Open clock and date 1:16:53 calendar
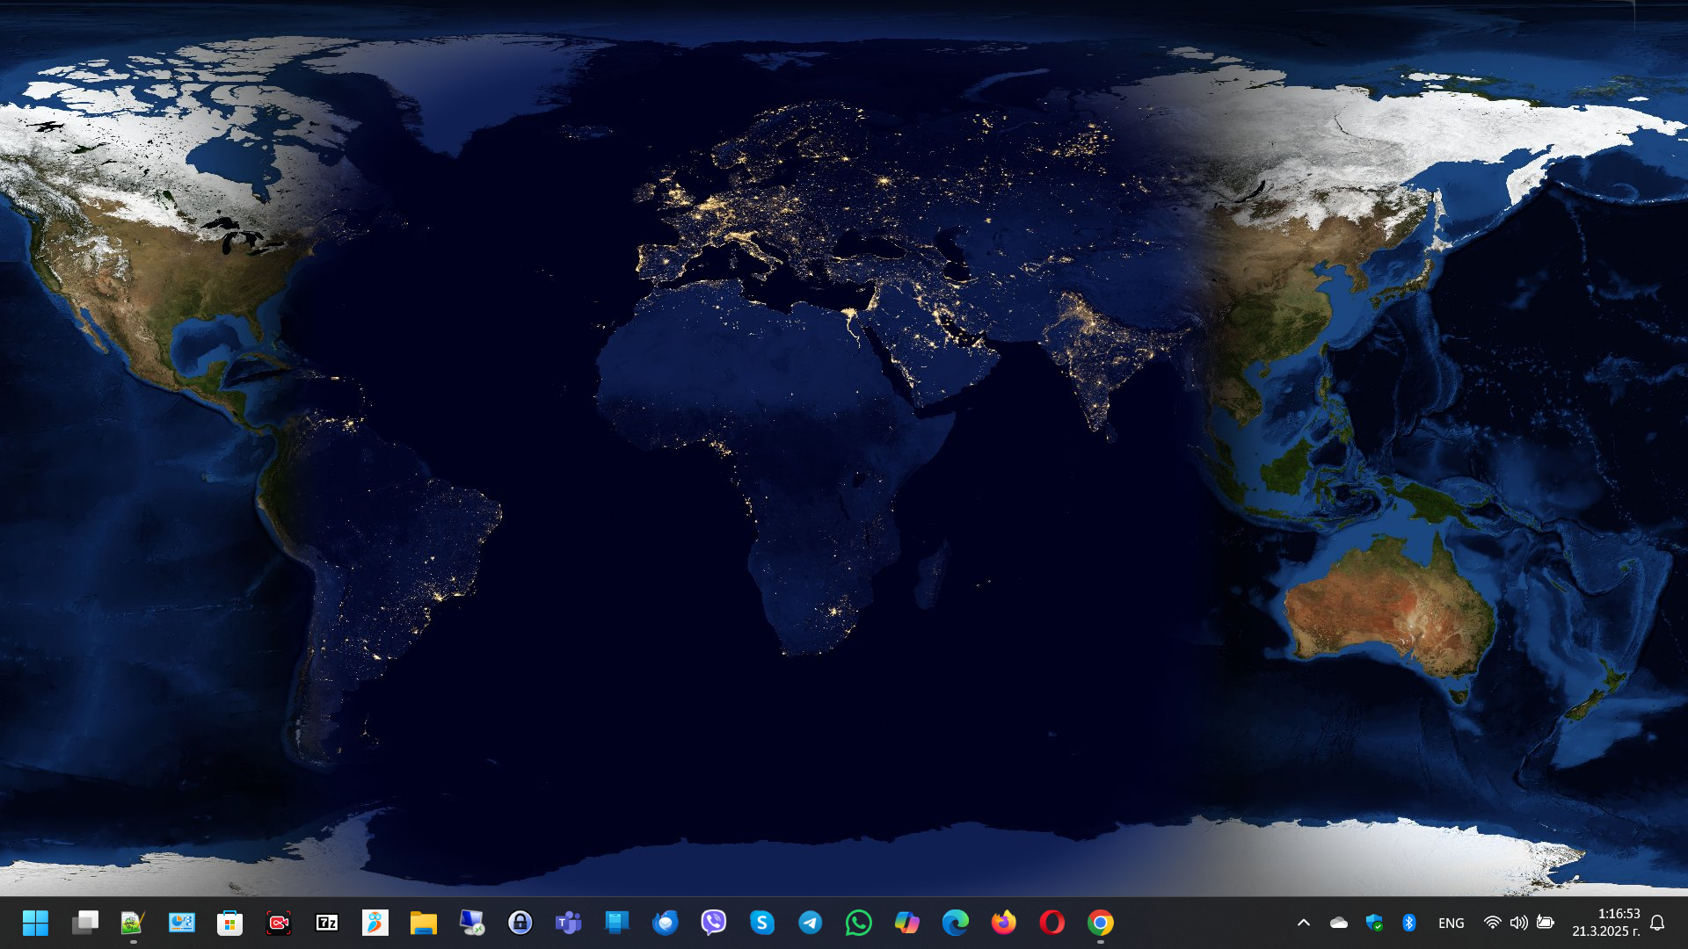Screen dimensions: 1688x949 coord(1606,923)
